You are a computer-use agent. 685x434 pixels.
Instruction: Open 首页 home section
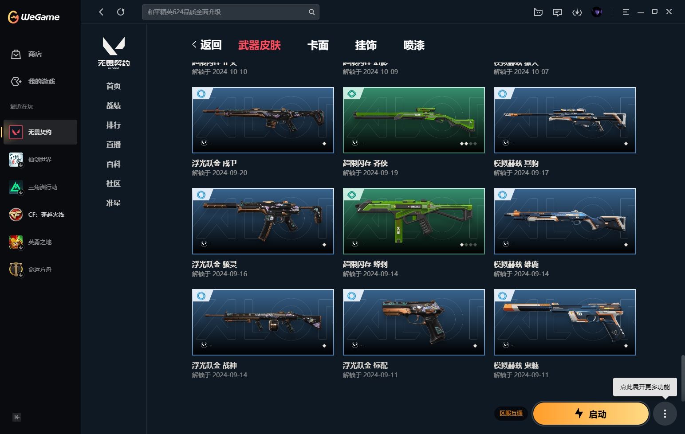coord(114,86)
